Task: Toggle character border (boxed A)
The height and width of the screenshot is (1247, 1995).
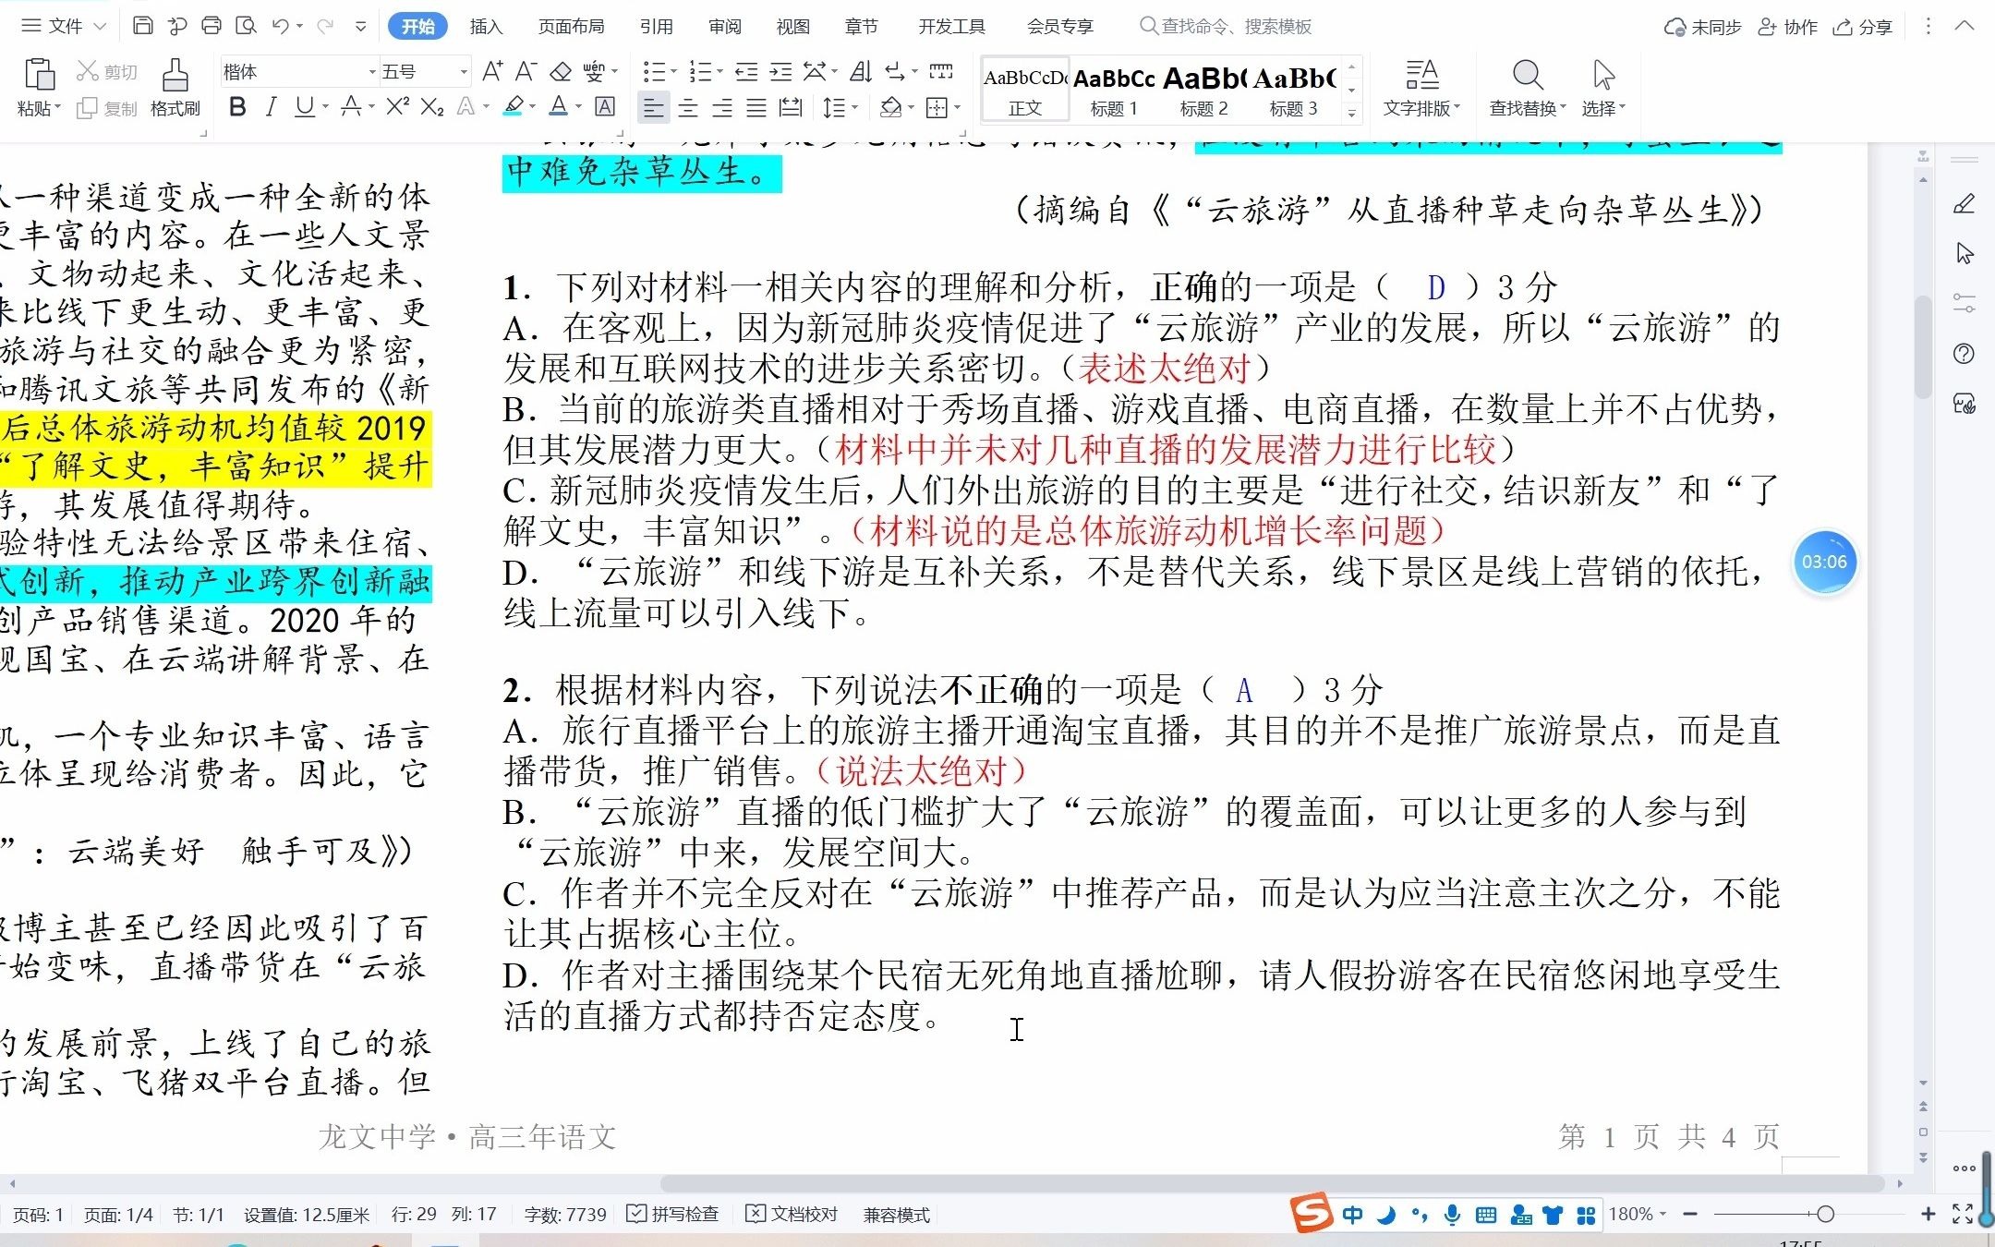Action: point(605,107)
